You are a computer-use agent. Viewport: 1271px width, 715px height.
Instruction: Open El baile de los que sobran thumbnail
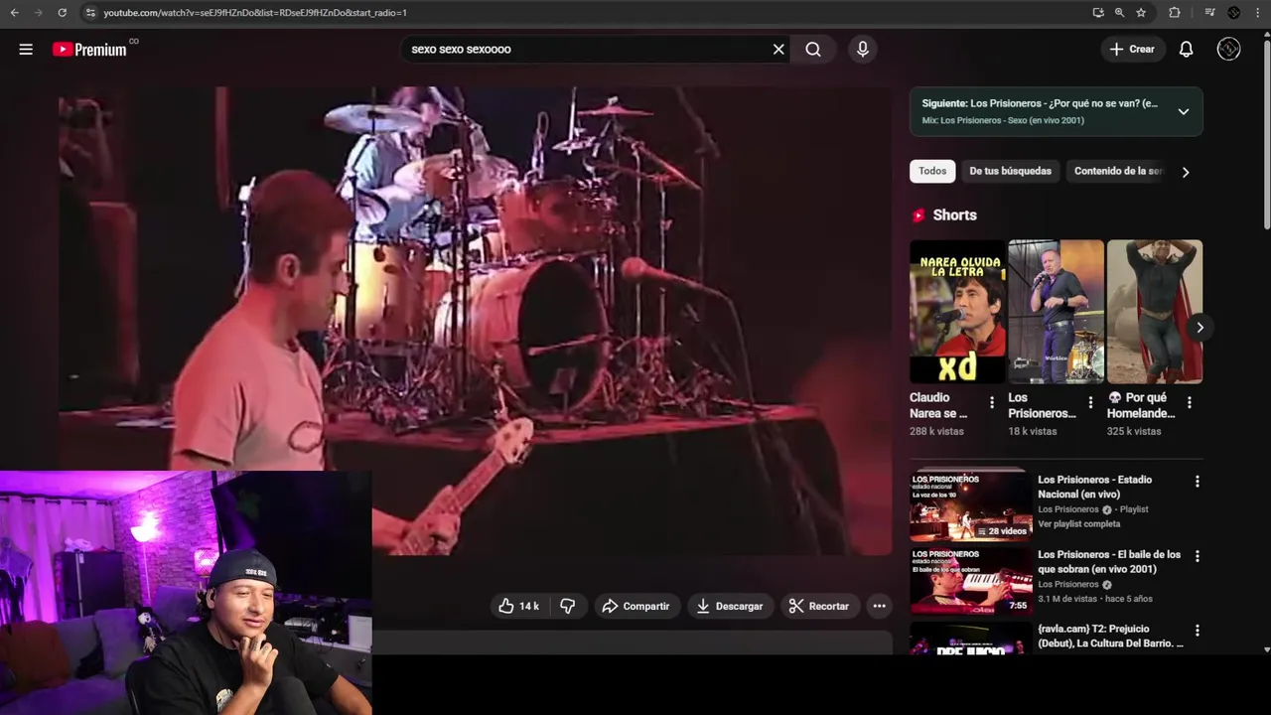pos(971,580)
